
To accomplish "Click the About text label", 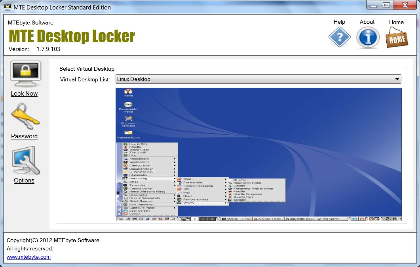I will [x=367, y=22].
